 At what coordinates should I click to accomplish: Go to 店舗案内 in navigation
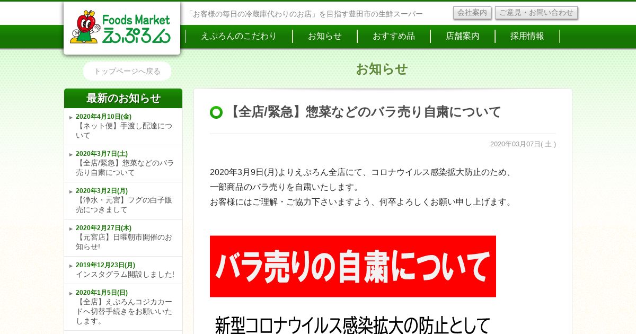tap(463, 36)
